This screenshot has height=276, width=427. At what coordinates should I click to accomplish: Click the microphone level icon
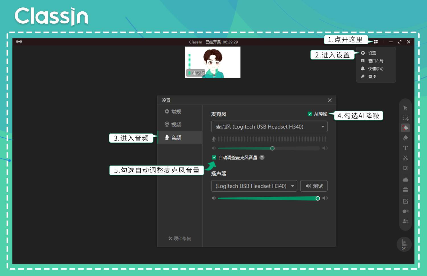point(213,139)
